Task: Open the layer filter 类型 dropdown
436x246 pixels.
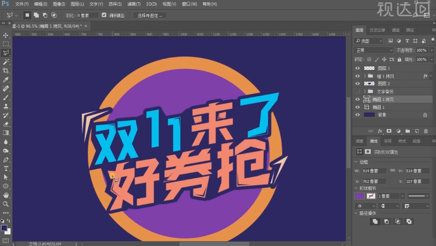Action: tap(368, 41)
